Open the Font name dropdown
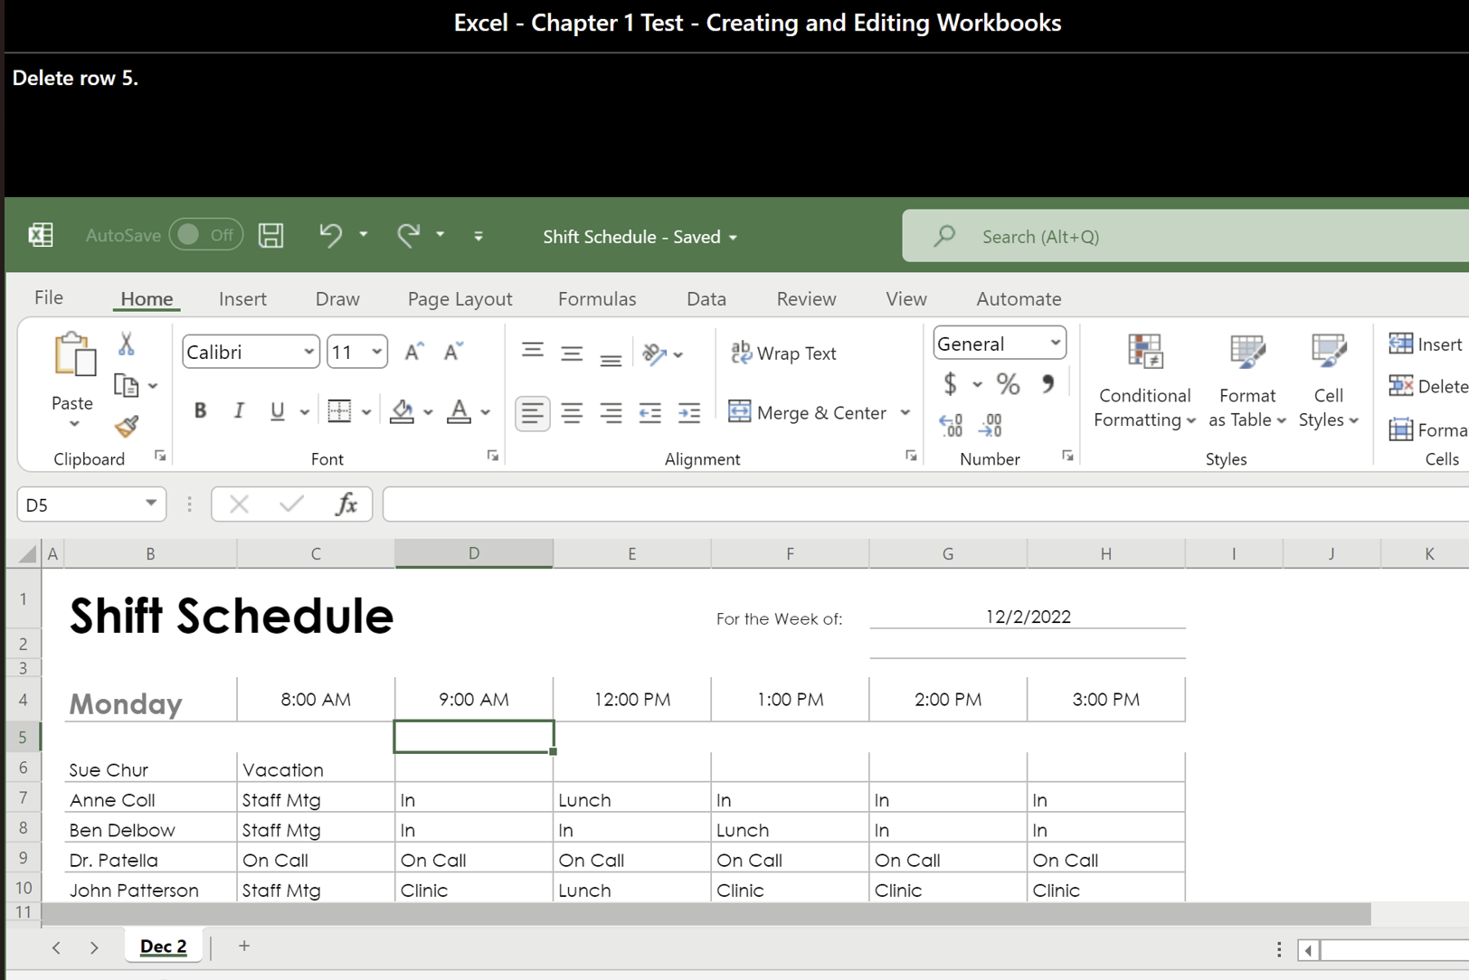Screen dimensions: 1469x980 point(308,352)
